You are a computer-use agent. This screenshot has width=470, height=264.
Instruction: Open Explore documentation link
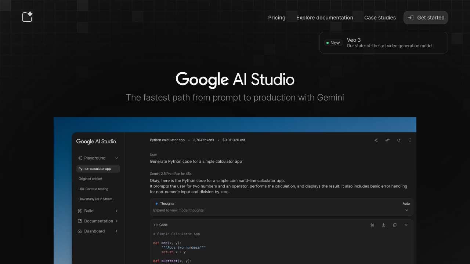[325, 18]
